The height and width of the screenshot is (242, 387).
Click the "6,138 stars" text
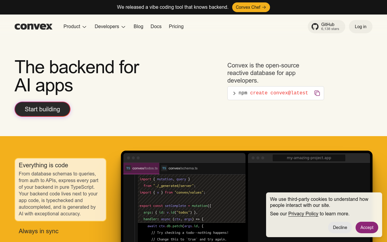330,29
